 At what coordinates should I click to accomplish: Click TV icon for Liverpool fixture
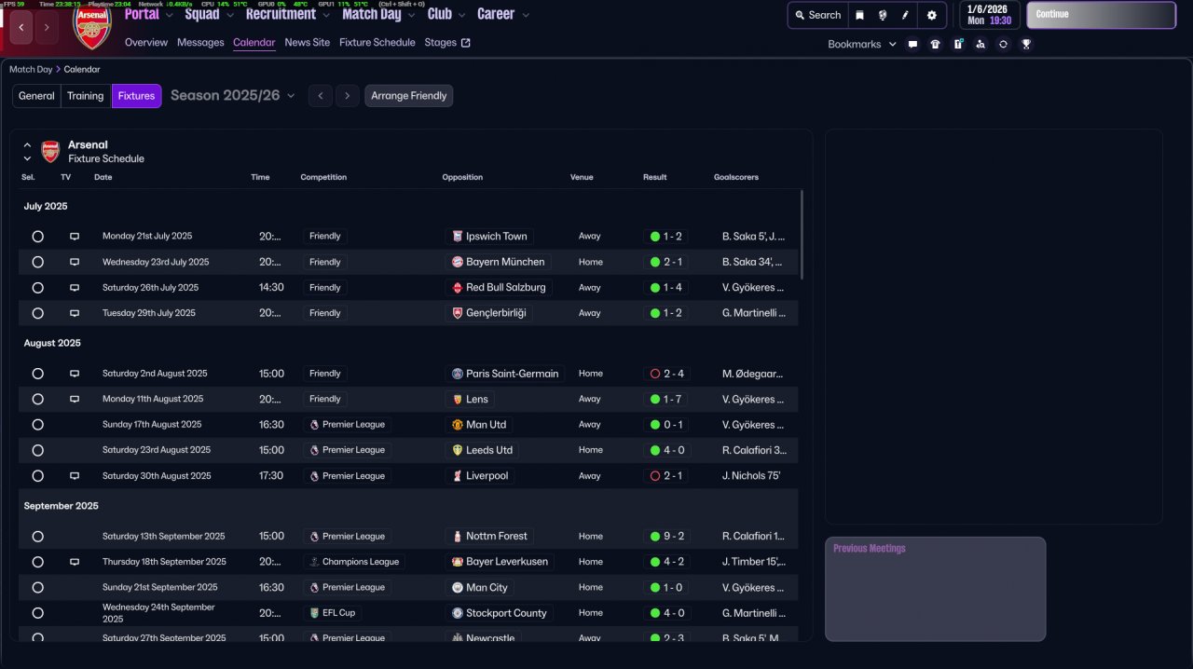coord(75,476)
